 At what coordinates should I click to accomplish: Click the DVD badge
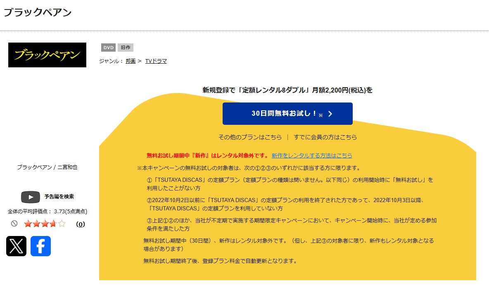click(109, 48)
